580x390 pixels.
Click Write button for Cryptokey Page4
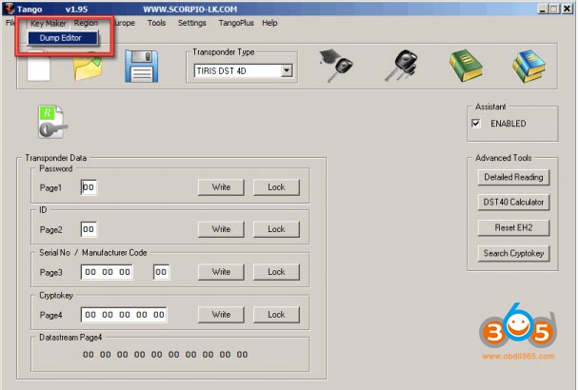pos(221,315)
